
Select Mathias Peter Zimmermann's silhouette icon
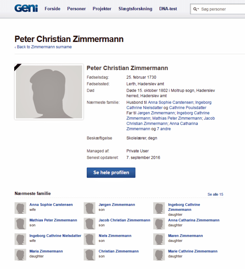tap(20, 223)
